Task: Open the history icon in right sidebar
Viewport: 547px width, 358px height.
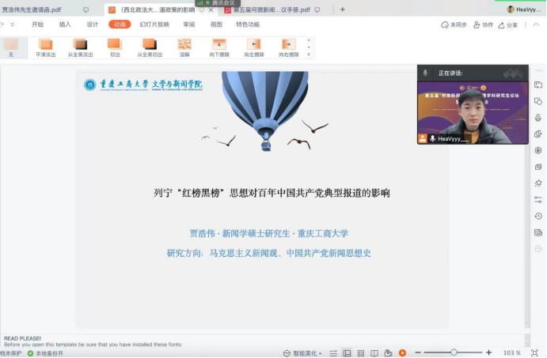Action: click(x=538, y=216)
